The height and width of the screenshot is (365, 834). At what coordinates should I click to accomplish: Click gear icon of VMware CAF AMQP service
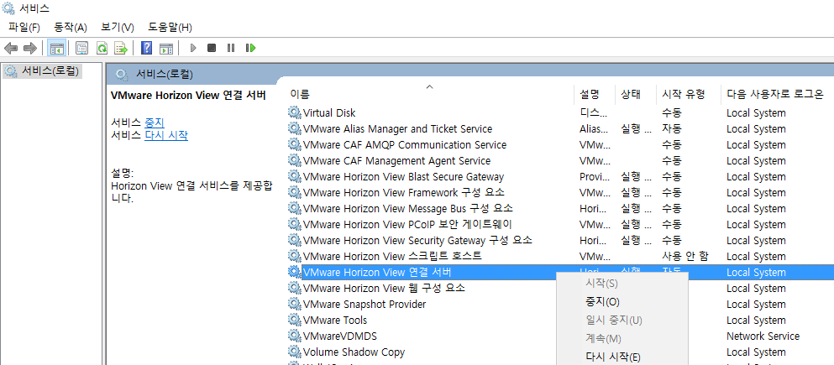[294, 144]
